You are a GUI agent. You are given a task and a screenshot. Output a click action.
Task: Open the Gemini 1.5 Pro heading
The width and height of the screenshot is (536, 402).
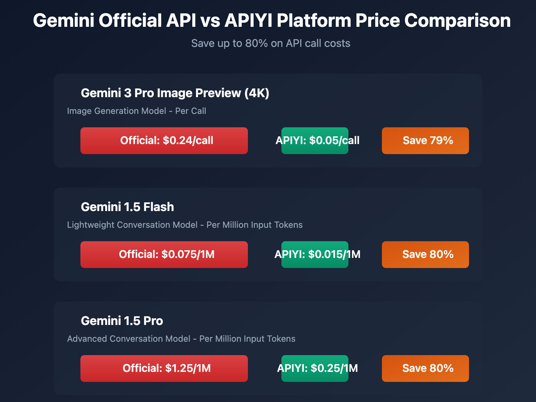tap(122, 321)
